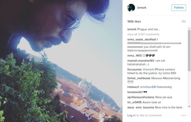
Task: Click the scrollbar down arrow in comments
Action: pos(189,107)
